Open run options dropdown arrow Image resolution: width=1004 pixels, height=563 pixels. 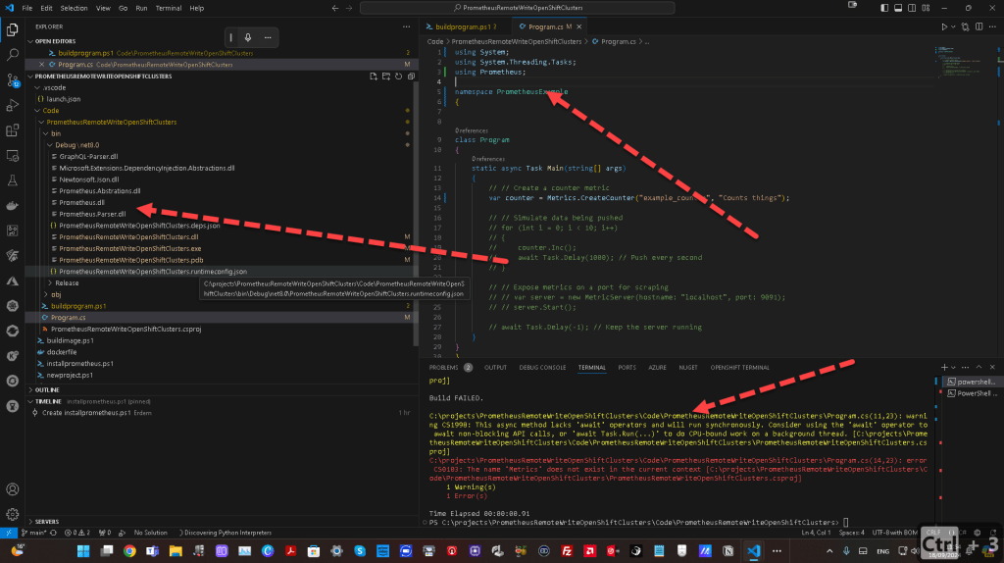coord(953,26)
